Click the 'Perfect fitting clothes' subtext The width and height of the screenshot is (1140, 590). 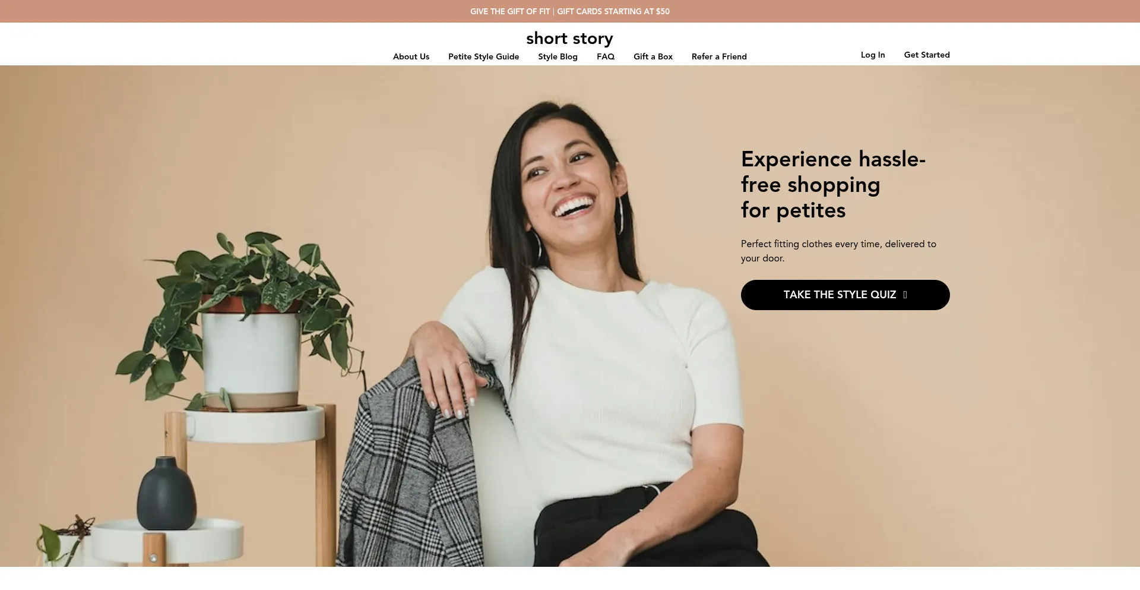838,251
